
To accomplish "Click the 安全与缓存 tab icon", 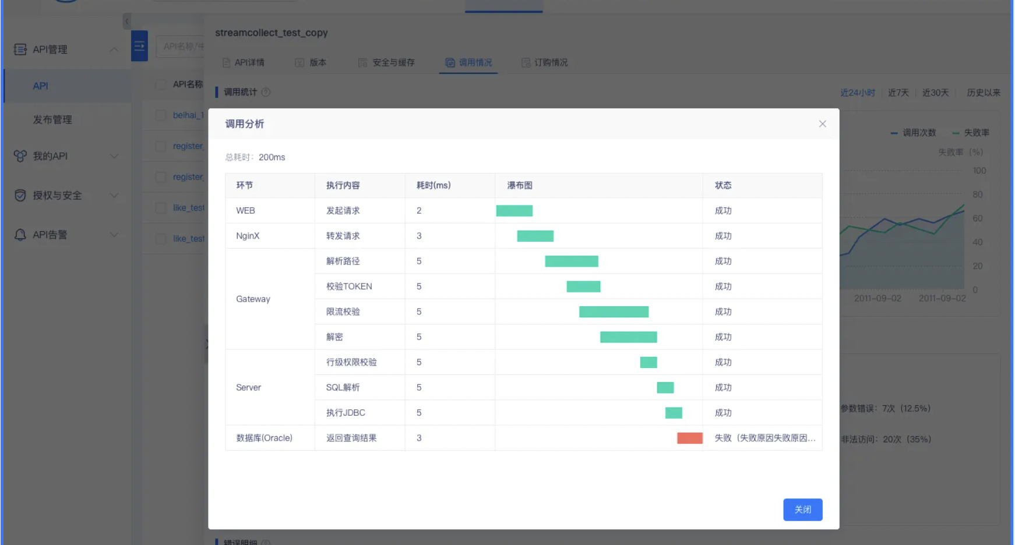I will coord(362,62).
